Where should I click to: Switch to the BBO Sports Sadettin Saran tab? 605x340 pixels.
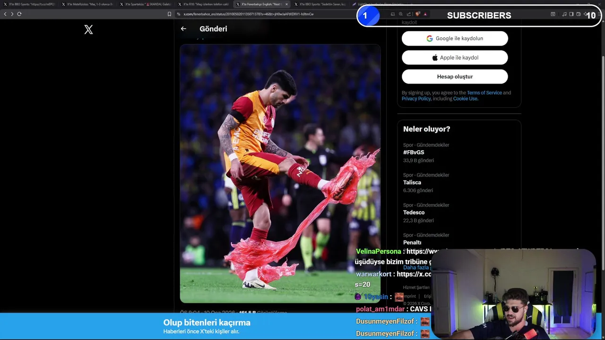[x=320, y=4]
